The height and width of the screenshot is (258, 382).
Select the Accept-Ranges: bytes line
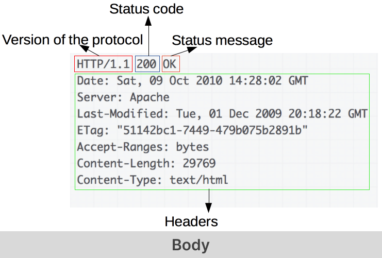[143, 147]
